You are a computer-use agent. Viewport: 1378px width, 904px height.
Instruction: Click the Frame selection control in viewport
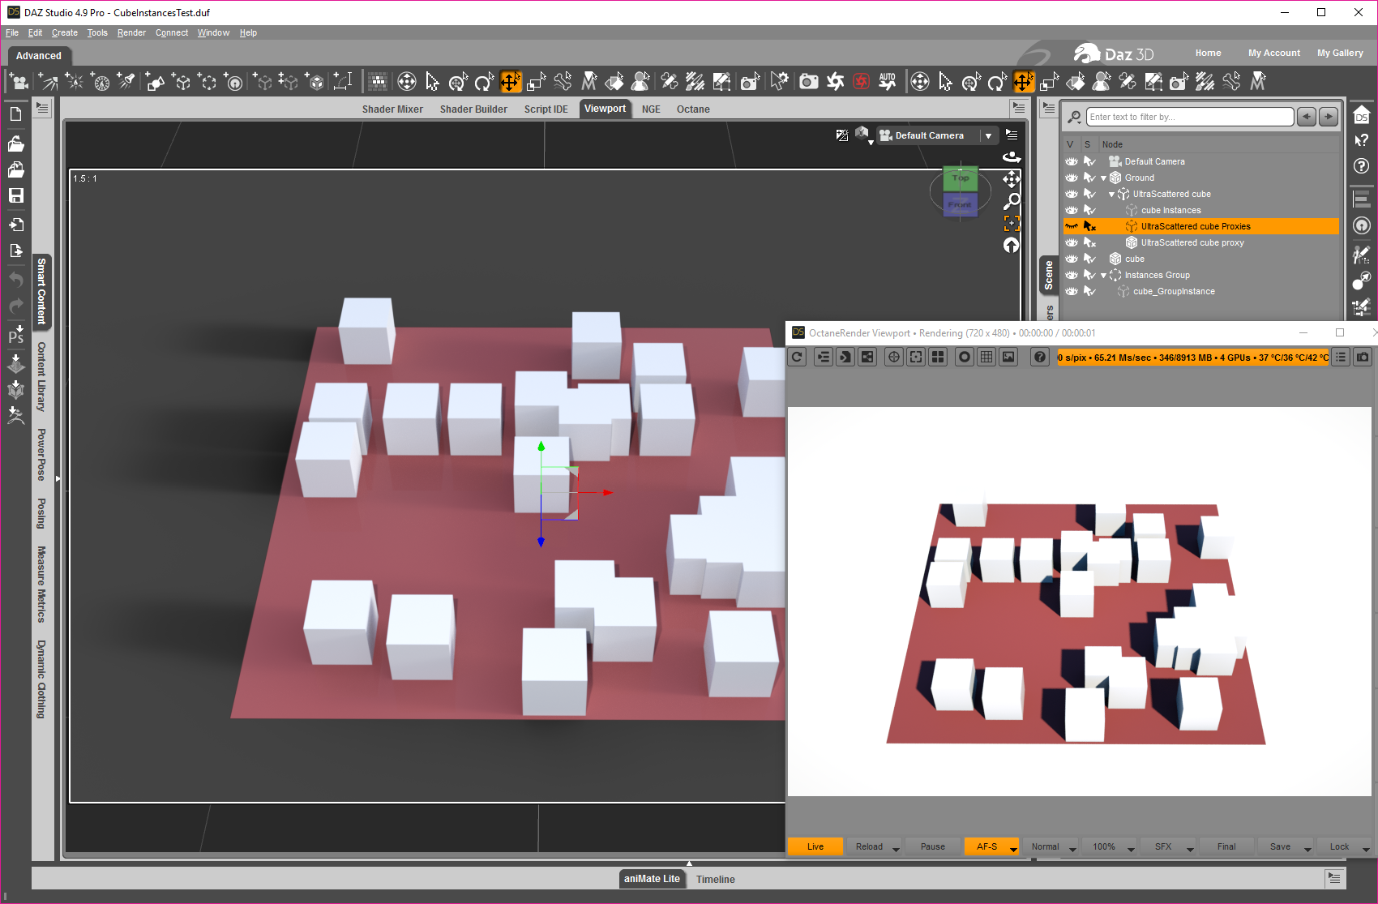(1012, 223)
